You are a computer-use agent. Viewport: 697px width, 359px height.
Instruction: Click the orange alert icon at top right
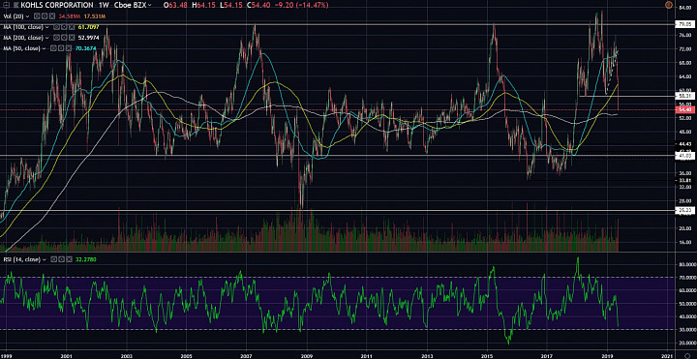(x=669, y=5)
